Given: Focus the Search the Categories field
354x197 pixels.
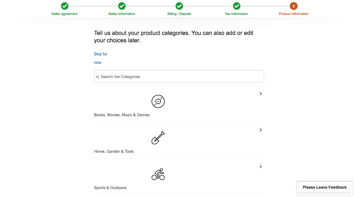Looking at the screenshot, I should (x=180, y=77).
